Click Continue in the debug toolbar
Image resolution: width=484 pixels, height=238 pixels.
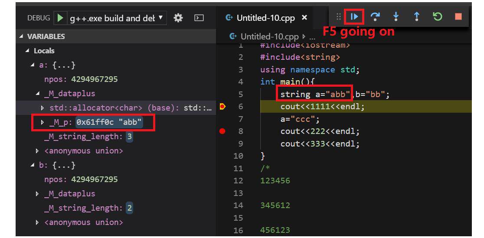pos(354,16)
